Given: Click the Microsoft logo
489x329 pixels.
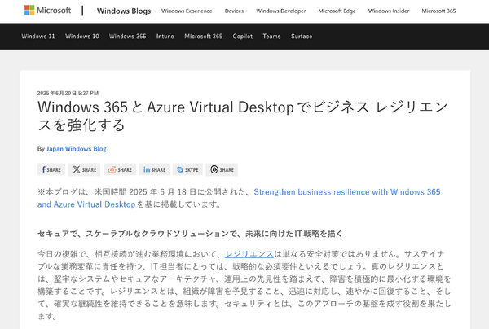Looking at the screenshot, I should coord(48,11).
